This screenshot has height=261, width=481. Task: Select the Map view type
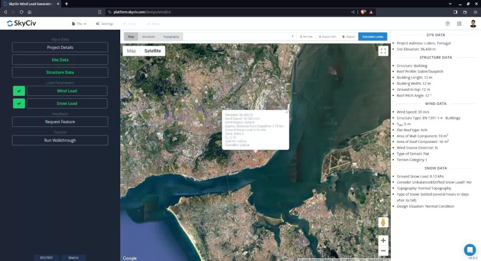coord(132,51)
